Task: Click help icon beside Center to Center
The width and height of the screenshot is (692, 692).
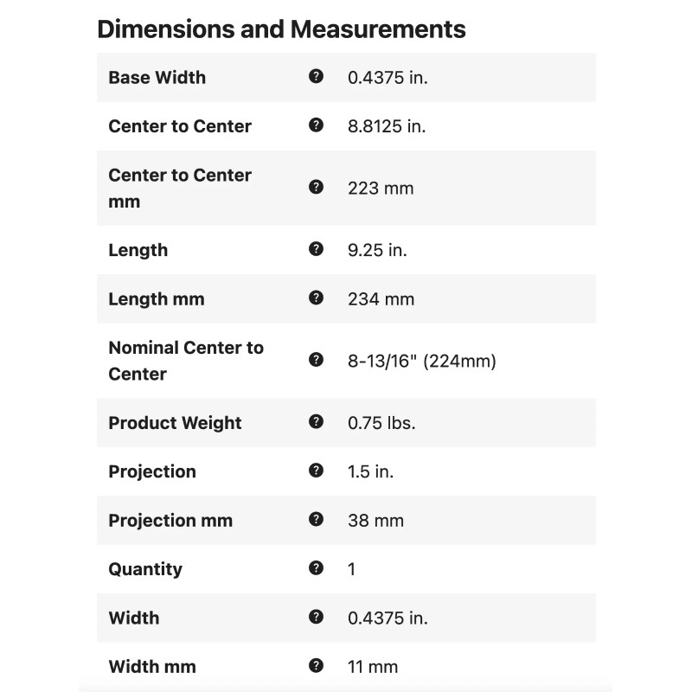Action: 316,125
